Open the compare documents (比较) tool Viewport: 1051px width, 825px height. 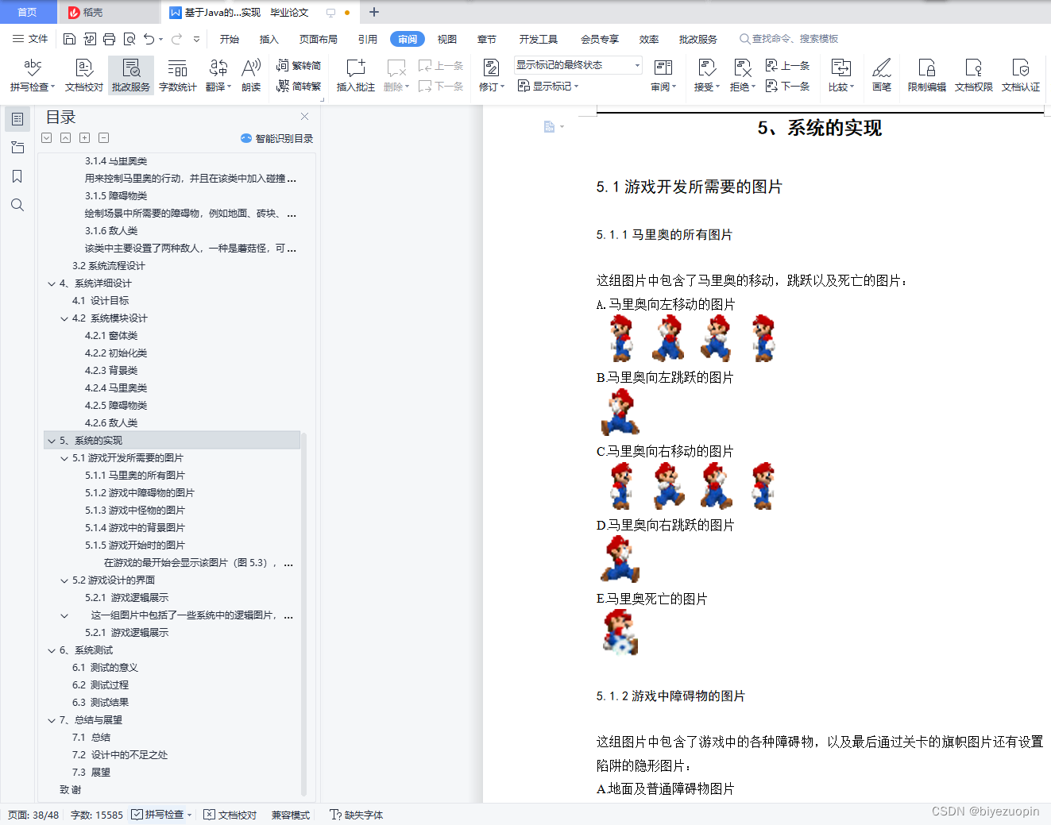(840, 75)
